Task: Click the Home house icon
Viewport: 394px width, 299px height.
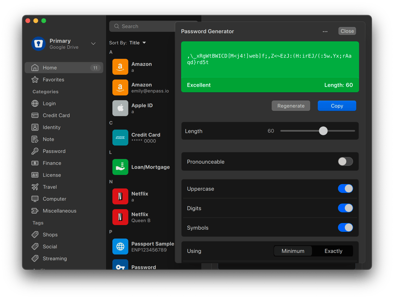Action: pos(35,68)
